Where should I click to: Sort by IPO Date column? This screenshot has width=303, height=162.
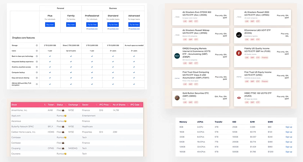pyautogui.click(x=141, y=105)
